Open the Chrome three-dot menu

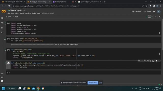[161, 6]
